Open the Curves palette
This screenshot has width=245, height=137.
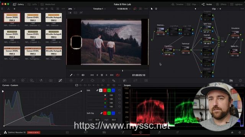point(60,80)
